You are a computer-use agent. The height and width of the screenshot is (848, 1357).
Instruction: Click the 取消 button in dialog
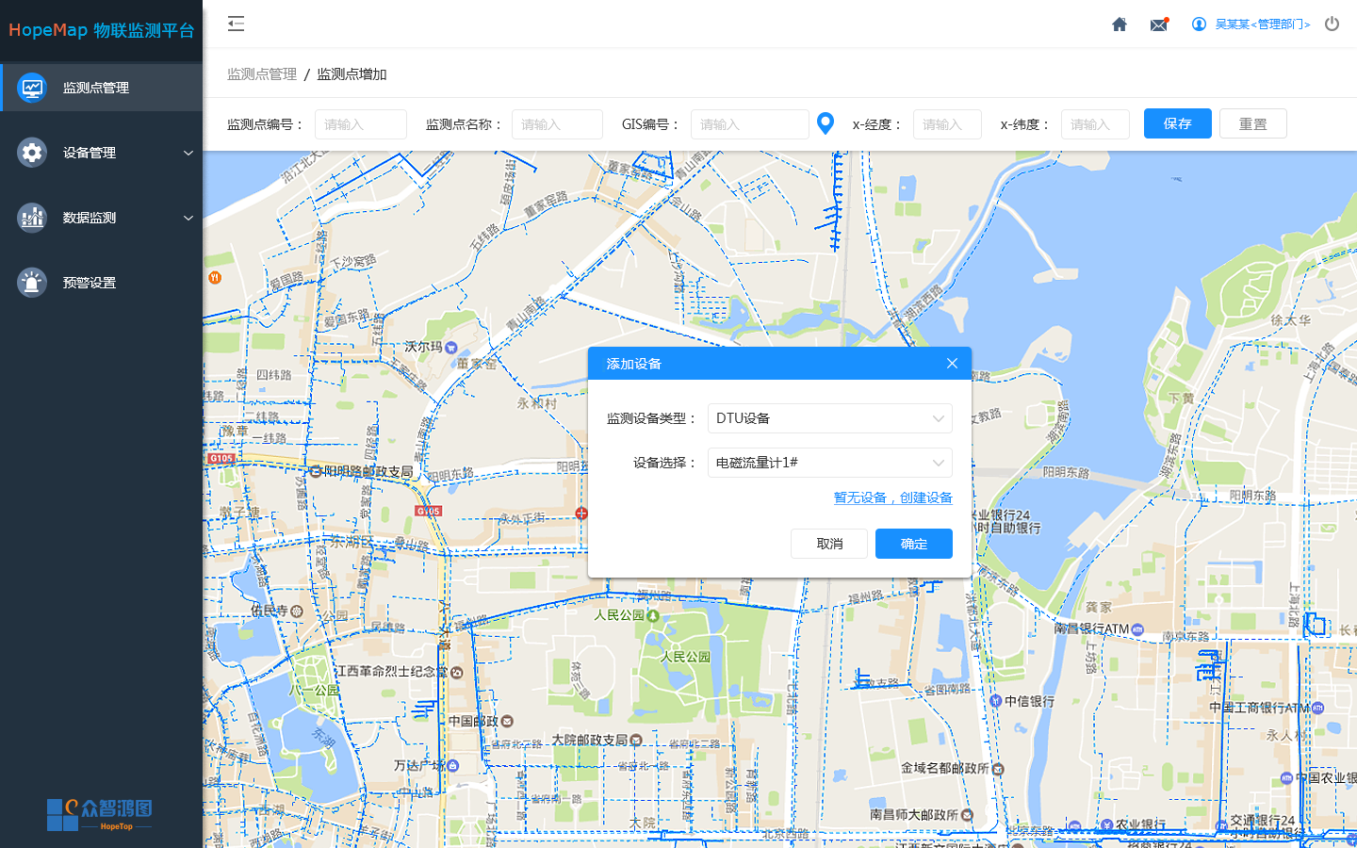tap(829, 544)
